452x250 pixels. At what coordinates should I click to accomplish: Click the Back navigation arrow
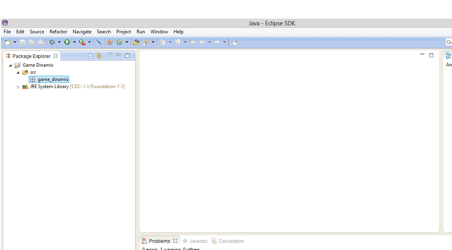coord(202,42)
